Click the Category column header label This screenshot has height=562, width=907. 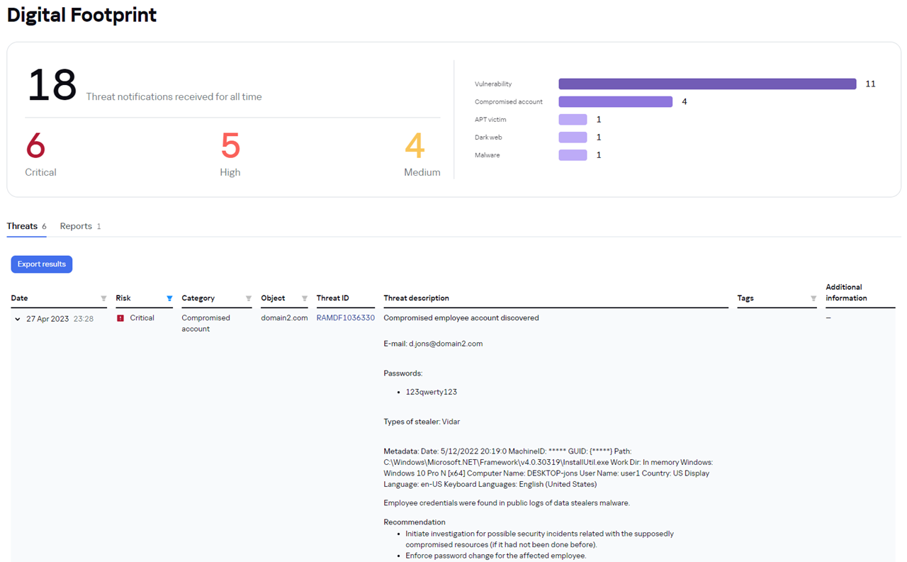click(x=198, y=298)
